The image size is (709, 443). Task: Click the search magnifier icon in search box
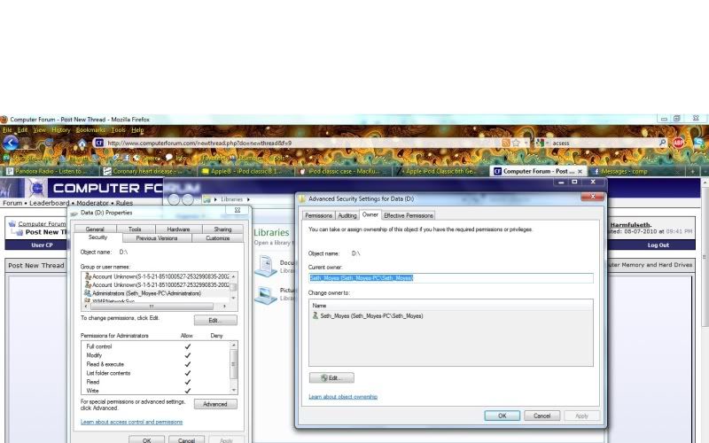coord(662,143)
